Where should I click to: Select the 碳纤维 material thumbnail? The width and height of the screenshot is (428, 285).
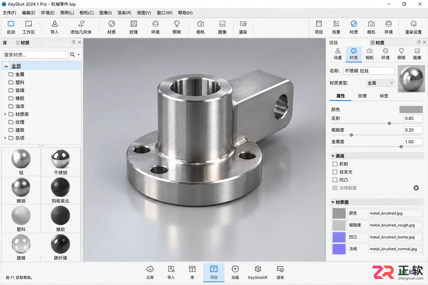click(x=60, y=244)
